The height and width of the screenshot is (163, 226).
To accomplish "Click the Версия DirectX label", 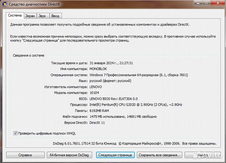I will coord(76,123).
